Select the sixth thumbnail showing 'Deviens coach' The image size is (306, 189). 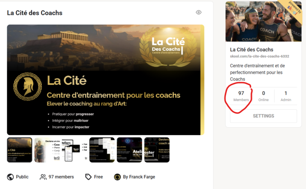click(x=157, y=150)
